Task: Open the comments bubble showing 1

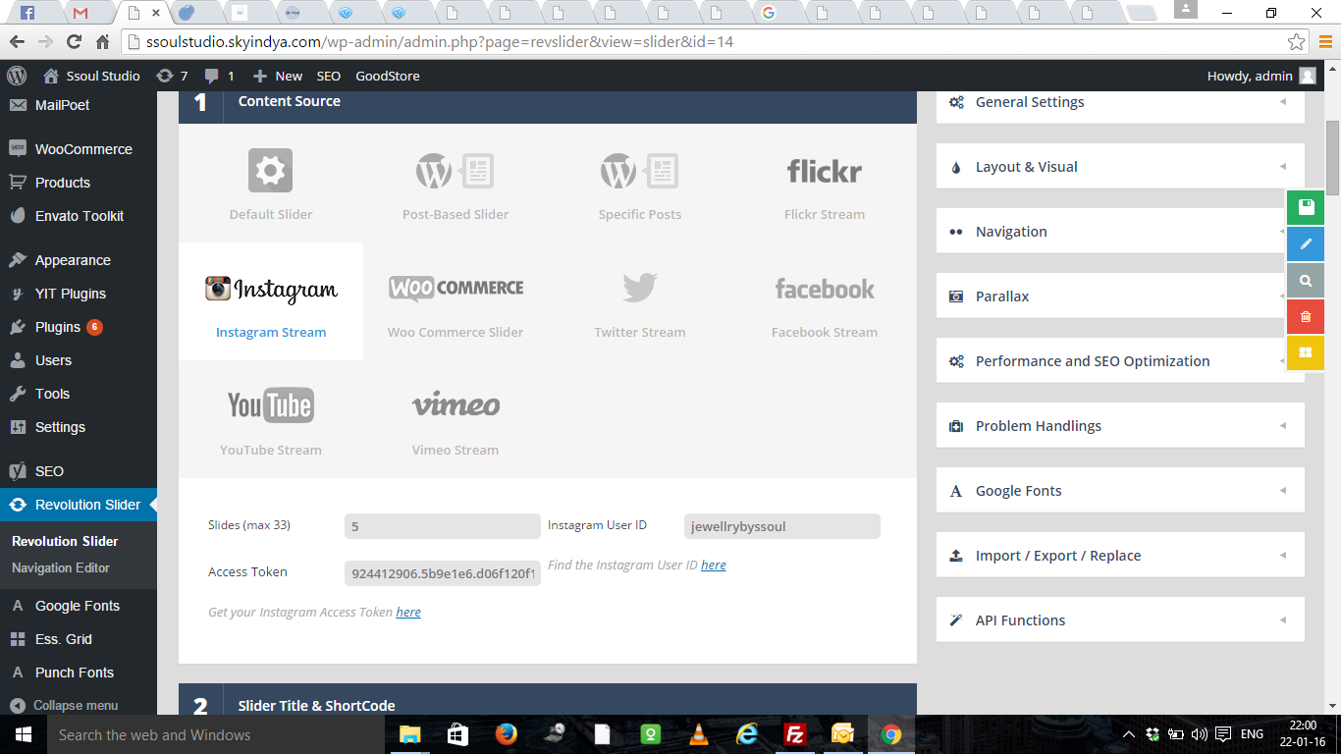Action: [219, 76]
